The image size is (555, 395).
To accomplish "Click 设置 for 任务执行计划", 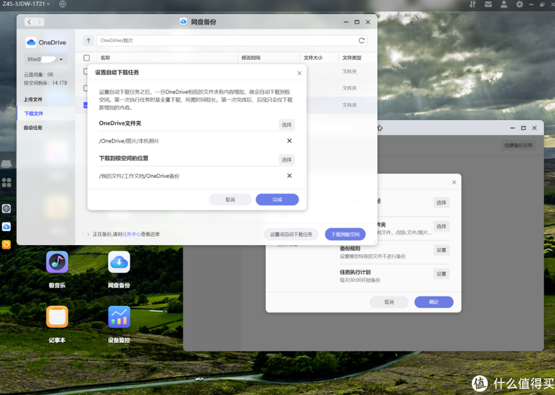I will point(441,274).
